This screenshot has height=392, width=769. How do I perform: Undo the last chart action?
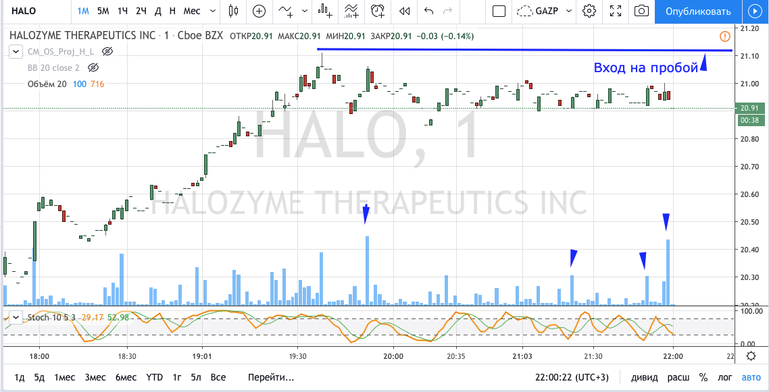pos(428,11)
